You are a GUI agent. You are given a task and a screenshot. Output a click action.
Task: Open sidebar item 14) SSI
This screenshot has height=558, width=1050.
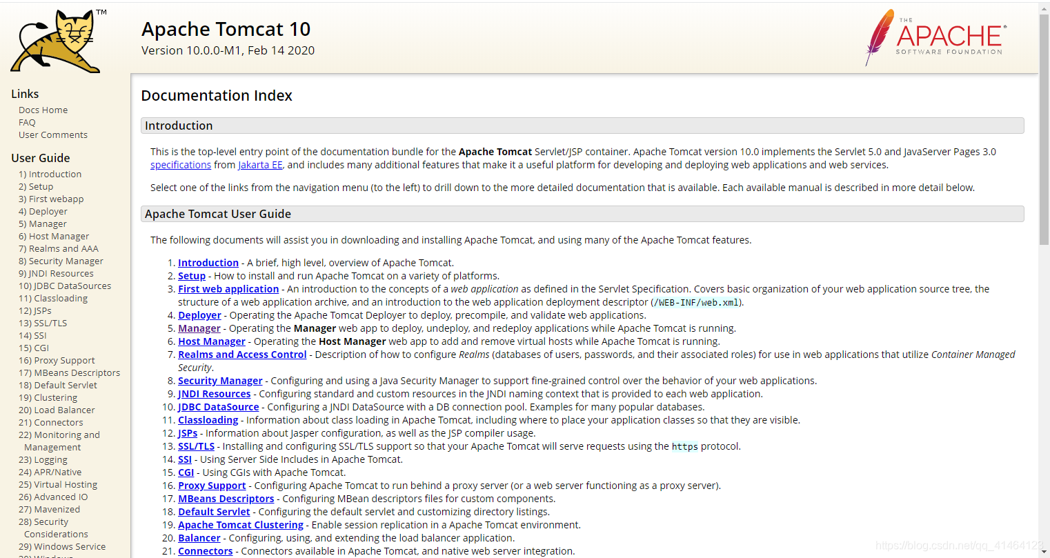(x=32, y=335)
